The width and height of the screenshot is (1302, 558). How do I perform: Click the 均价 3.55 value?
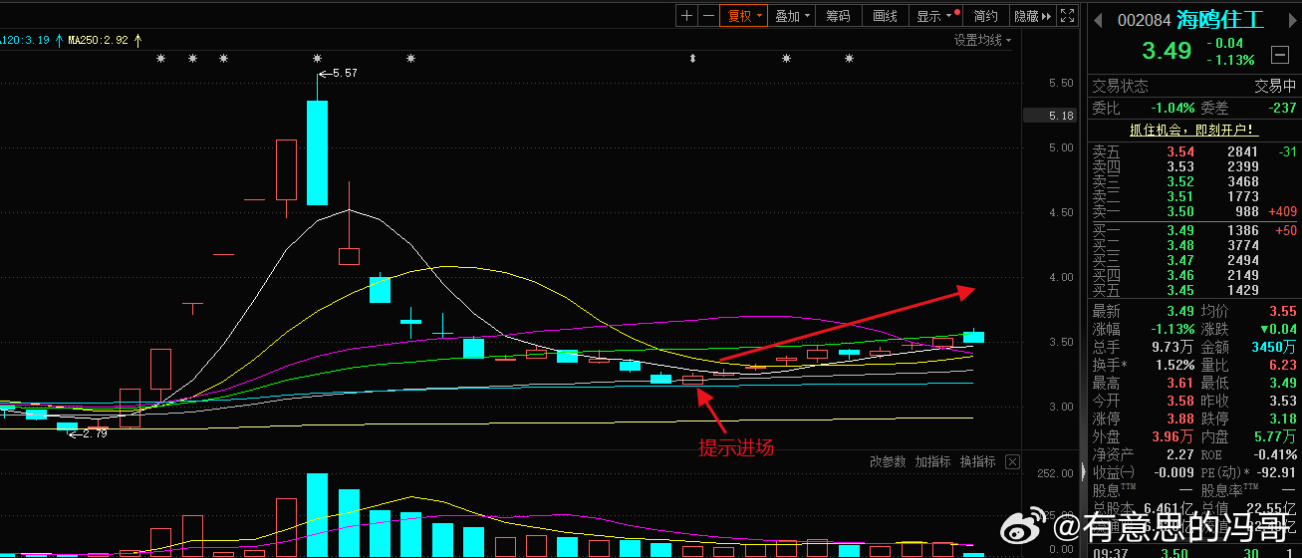coord(1283,311)
